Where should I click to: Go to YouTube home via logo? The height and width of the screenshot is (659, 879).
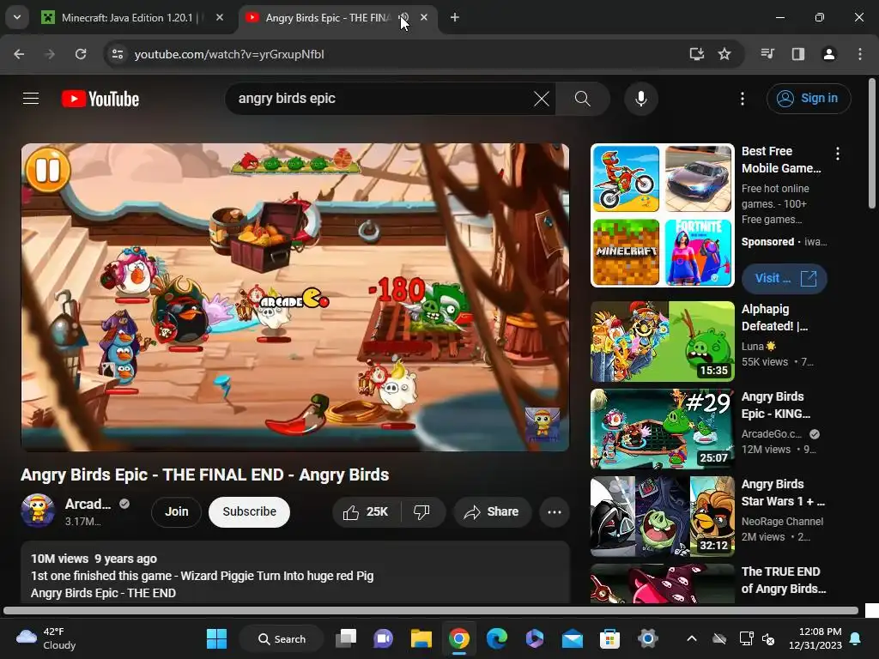(100, 99)
